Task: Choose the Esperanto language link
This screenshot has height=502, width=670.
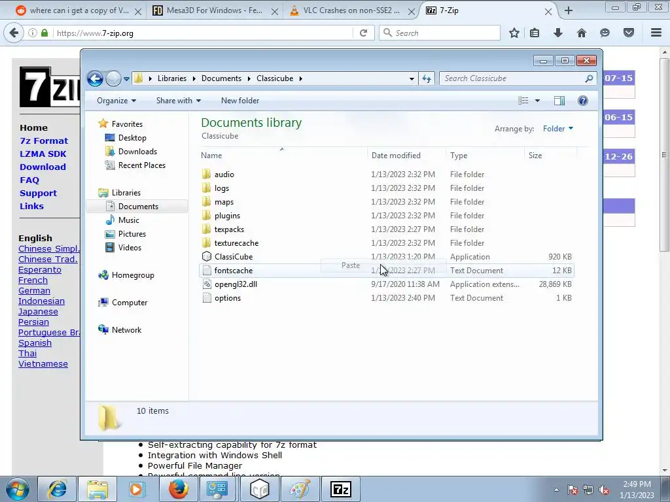Action: click(40, 270)
